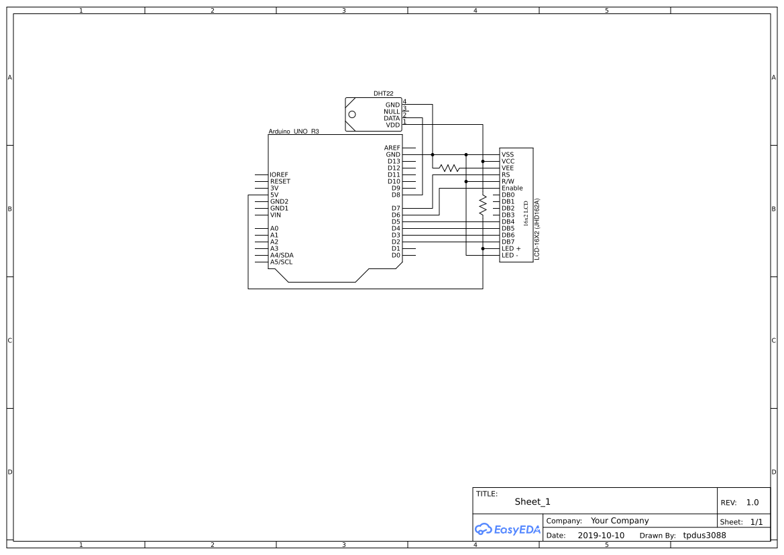Viewport: 784px width, 555px height.
Task: Select the D9 pin label
Action: tap(396, 188)
